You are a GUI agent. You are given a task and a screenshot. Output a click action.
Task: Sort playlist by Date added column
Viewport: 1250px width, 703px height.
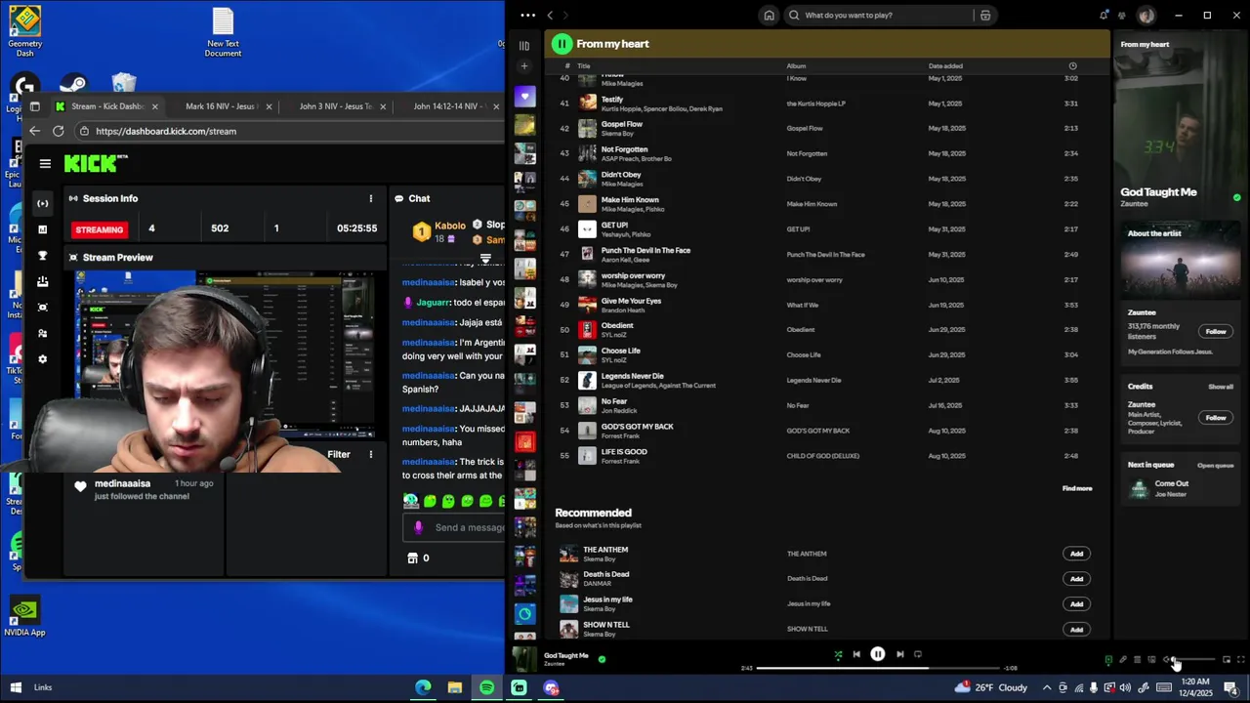coord(945,65)
